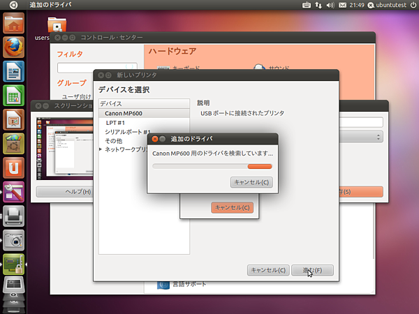Open the sound volume indicator
Viewport: 419px width, 314px height.
330,5
